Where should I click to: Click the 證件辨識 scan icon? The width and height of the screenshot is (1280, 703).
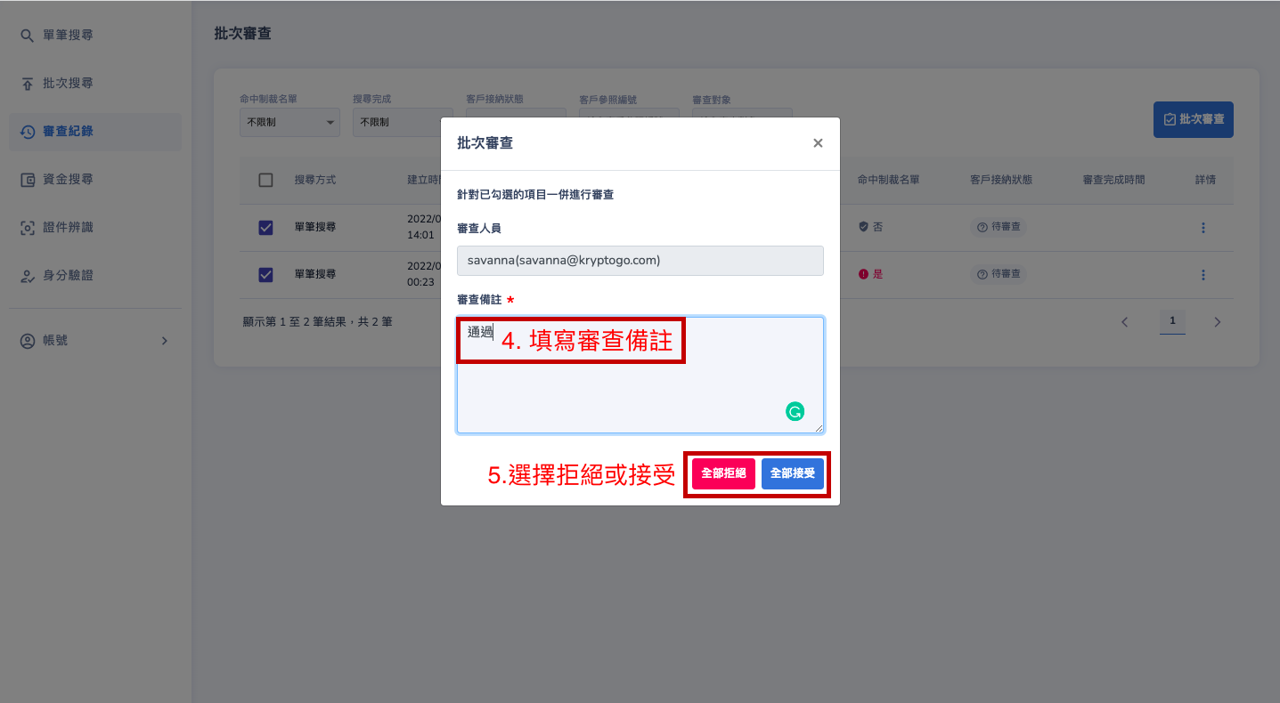click(x=28, y=228)
